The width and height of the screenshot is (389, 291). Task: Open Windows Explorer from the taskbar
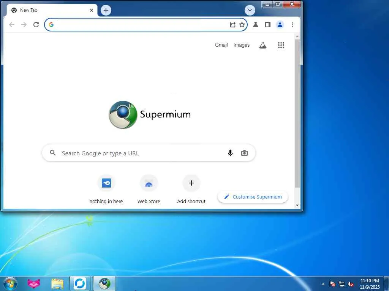tap(57, 283)
